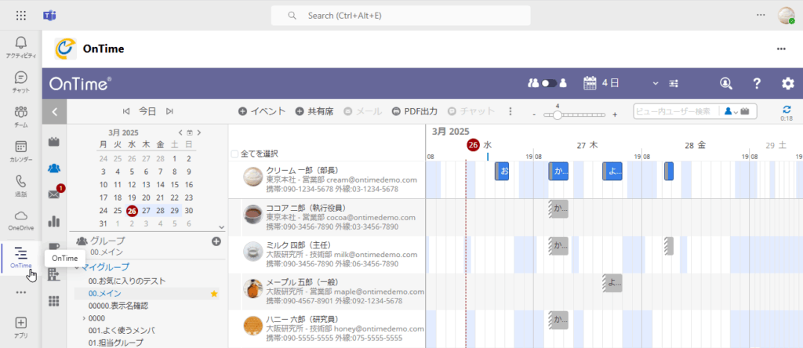
Task: Open メープル 五郎's よ... event
Action: (612, 283)
